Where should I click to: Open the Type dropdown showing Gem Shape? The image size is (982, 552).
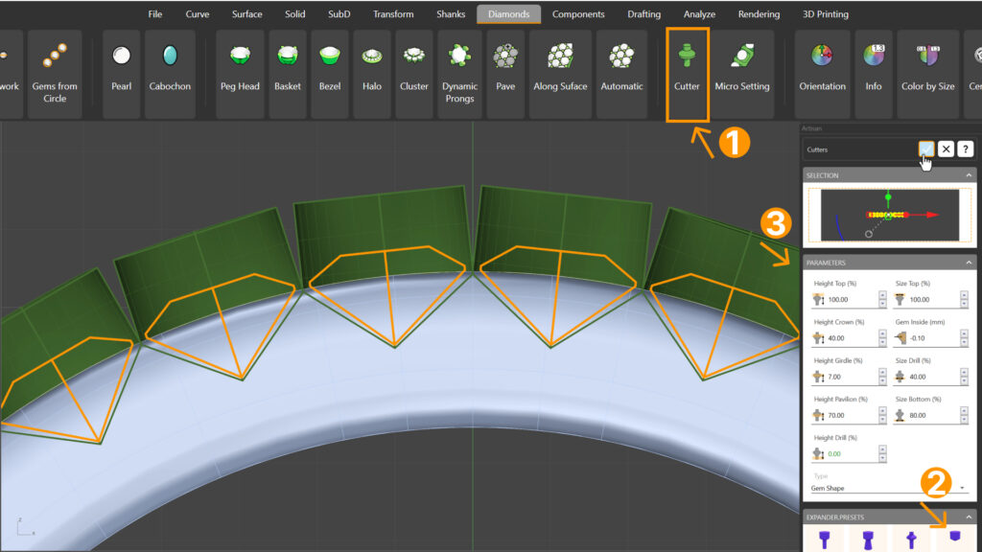pos(889,488)
